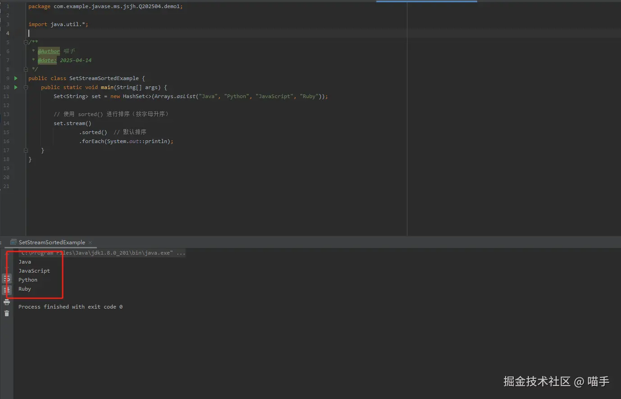
Task: Click the .forEach(System.out::println) line
Action: (x=126, y=141)
